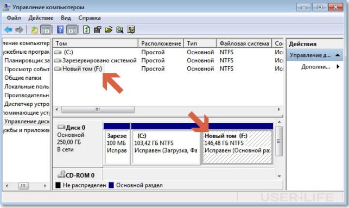Sort by the Том column header
Image resolution: width=349 pixels, height=208 pixels.
point(96,43)
